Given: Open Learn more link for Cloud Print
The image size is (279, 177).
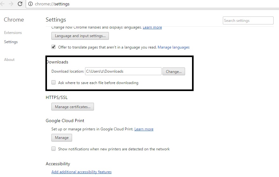Looking at the screenshot, I should click(x=144, y=129).
